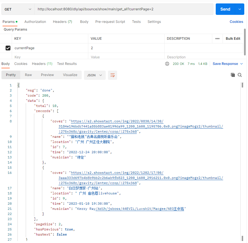248x243 pixels.
Task: Click the search icon in response panel
Action: click(x=240, y=75)
